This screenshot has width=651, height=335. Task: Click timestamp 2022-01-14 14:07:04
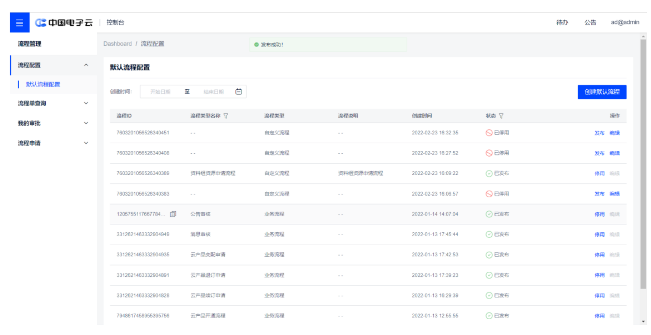pyautogui.click(x=435, y=214)
